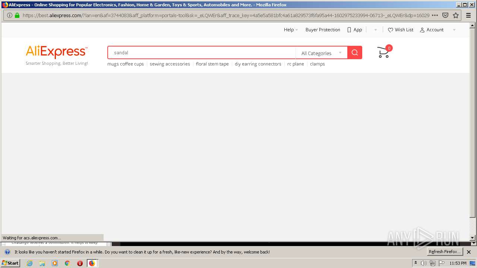Click the Action Center flag icon
Image resolution: width=477 pixels, height=268 pixels.
pyautogui.click(x=442, y=263)
